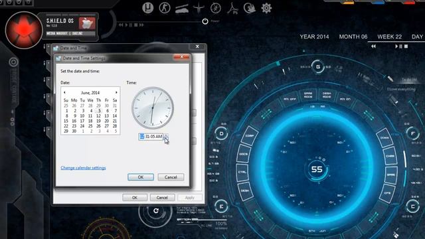The width and height of the screenshot is (425, 239).
Task: Open the YEAR 2014 tab
Action: 314,37
